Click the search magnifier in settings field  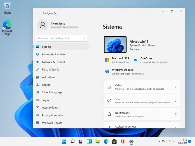tap(84, 38)
